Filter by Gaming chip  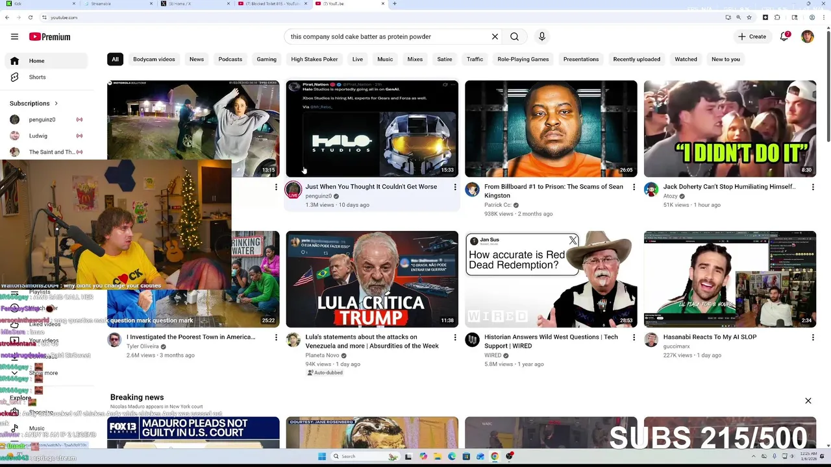pyautogui.click(x=266, y=60)
